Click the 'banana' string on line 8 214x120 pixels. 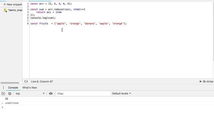tap(90, 24)
